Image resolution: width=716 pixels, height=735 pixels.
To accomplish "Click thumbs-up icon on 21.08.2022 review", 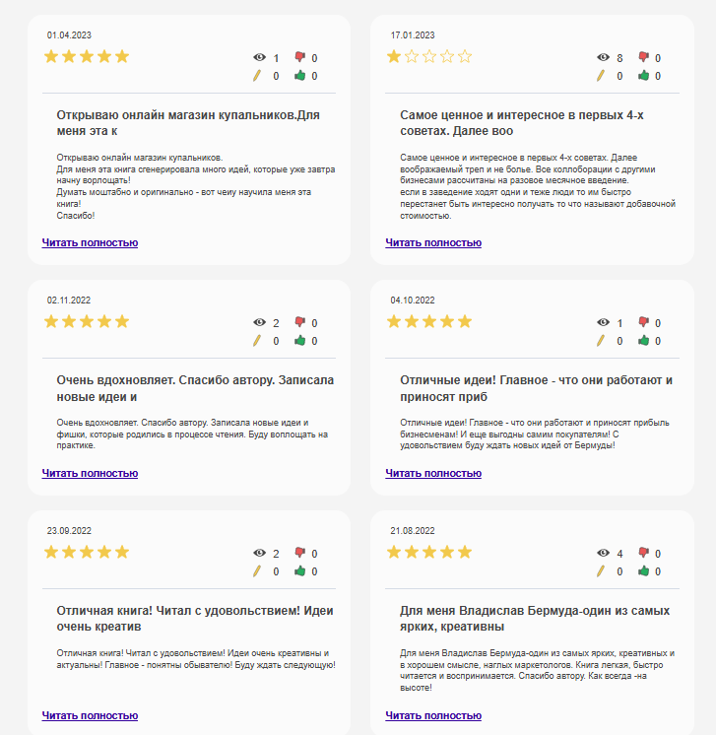I will [643, 570].
